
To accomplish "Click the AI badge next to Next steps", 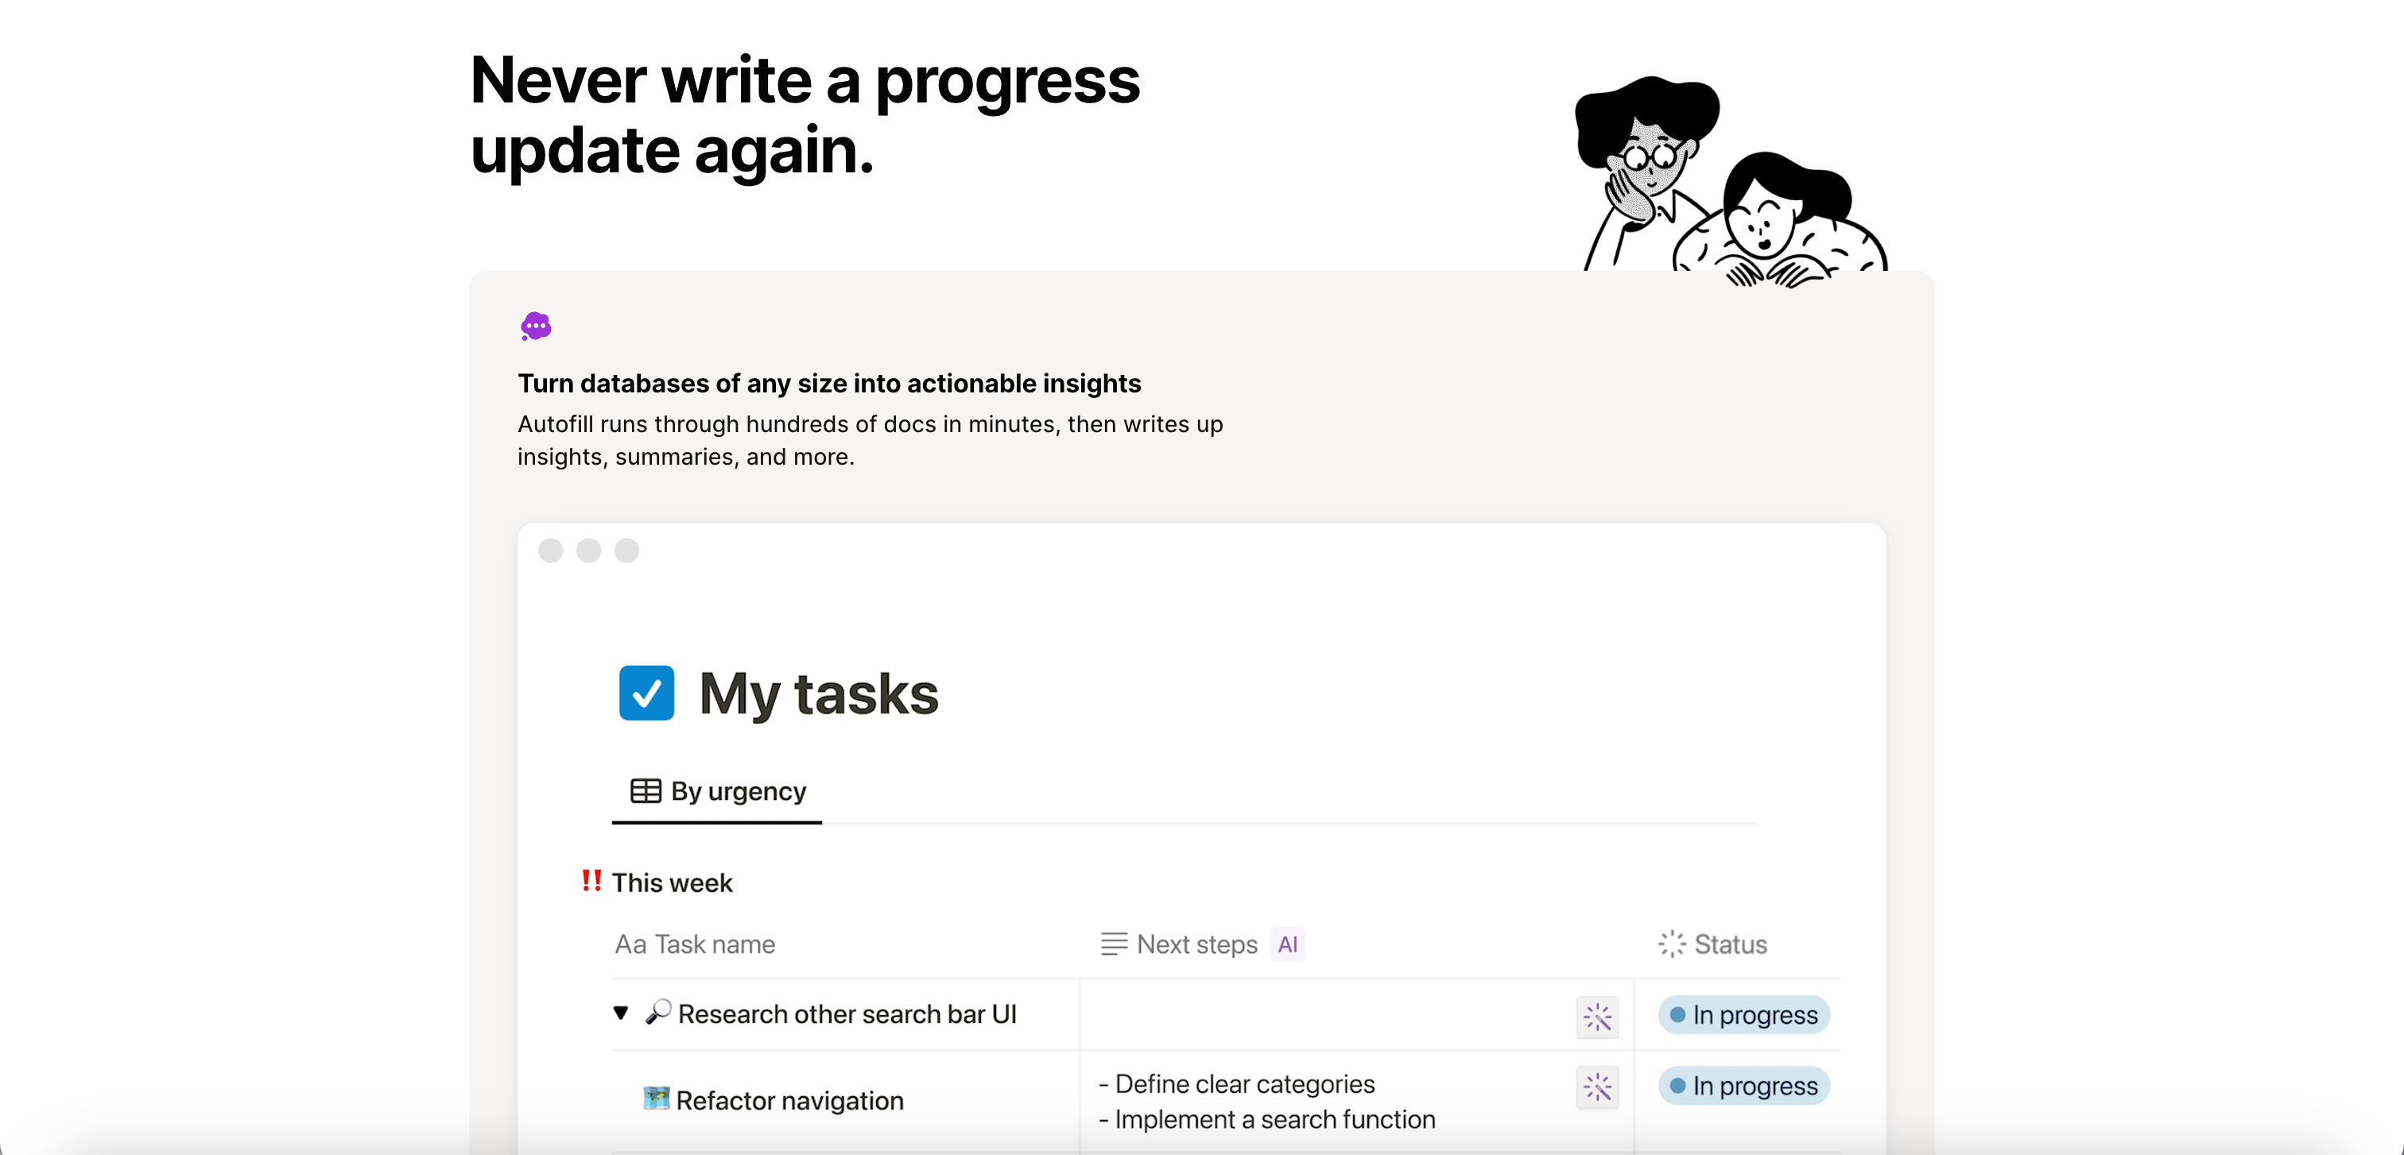I will tap(1288, 944).
